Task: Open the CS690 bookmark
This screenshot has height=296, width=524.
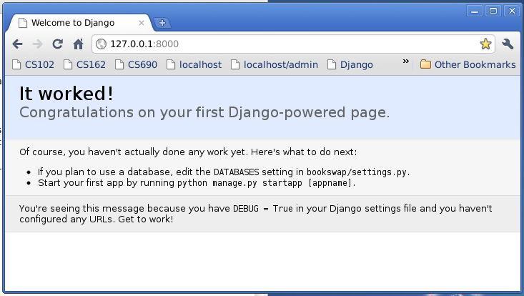Action: tap(136, 64)
